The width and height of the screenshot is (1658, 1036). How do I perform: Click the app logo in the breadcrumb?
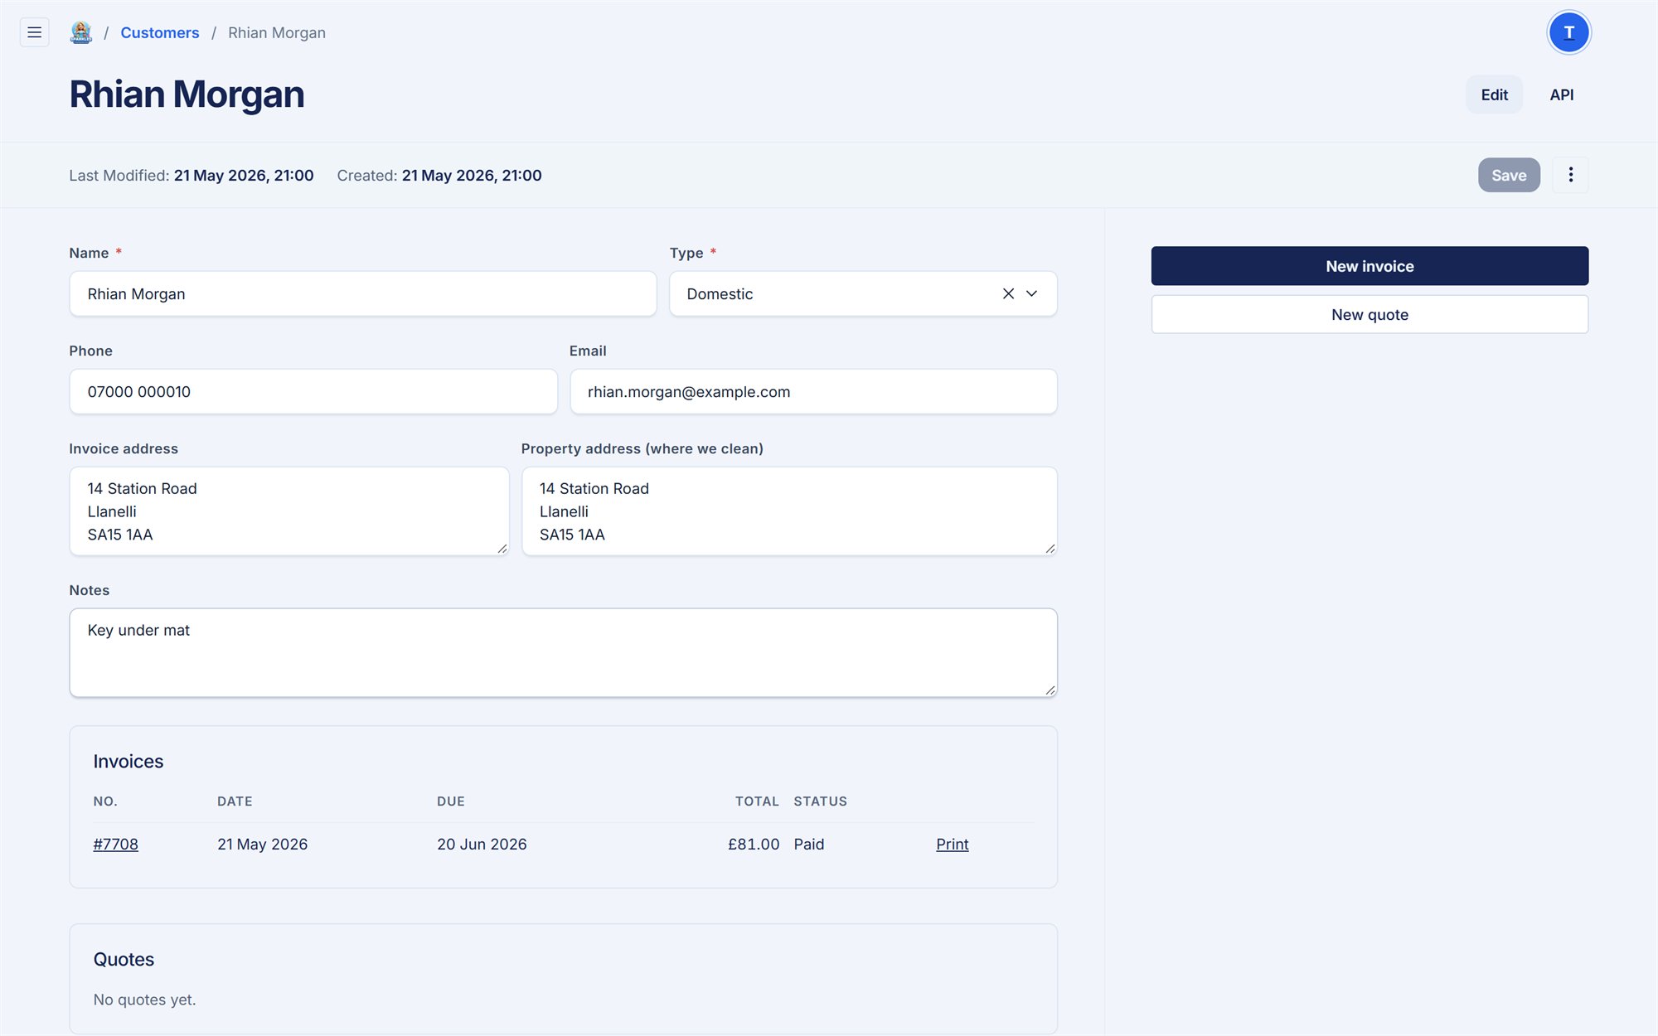(x=80, y=32)
